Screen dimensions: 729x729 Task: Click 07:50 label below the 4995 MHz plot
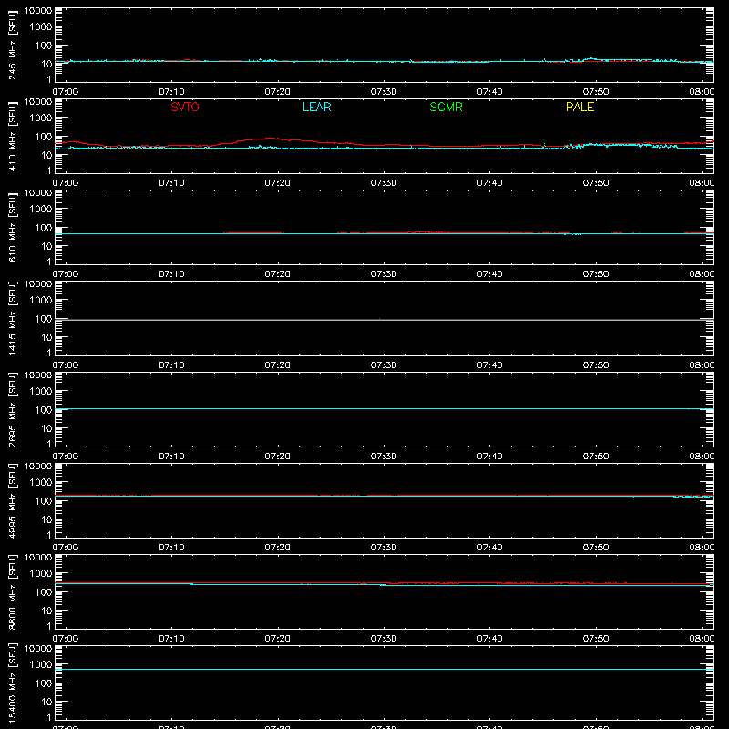(596, 548)
